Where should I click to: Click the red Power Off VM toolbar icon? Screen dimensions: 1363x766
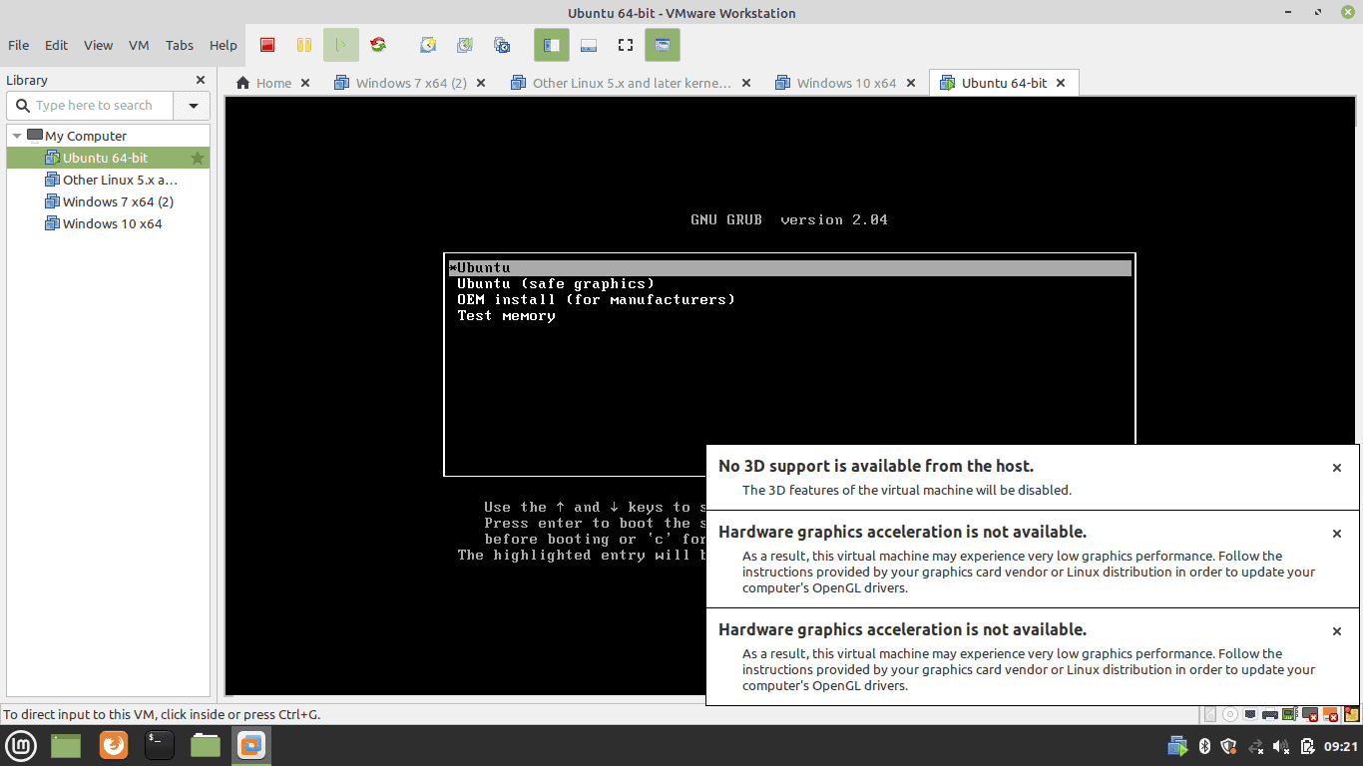(x=267, y=45)
